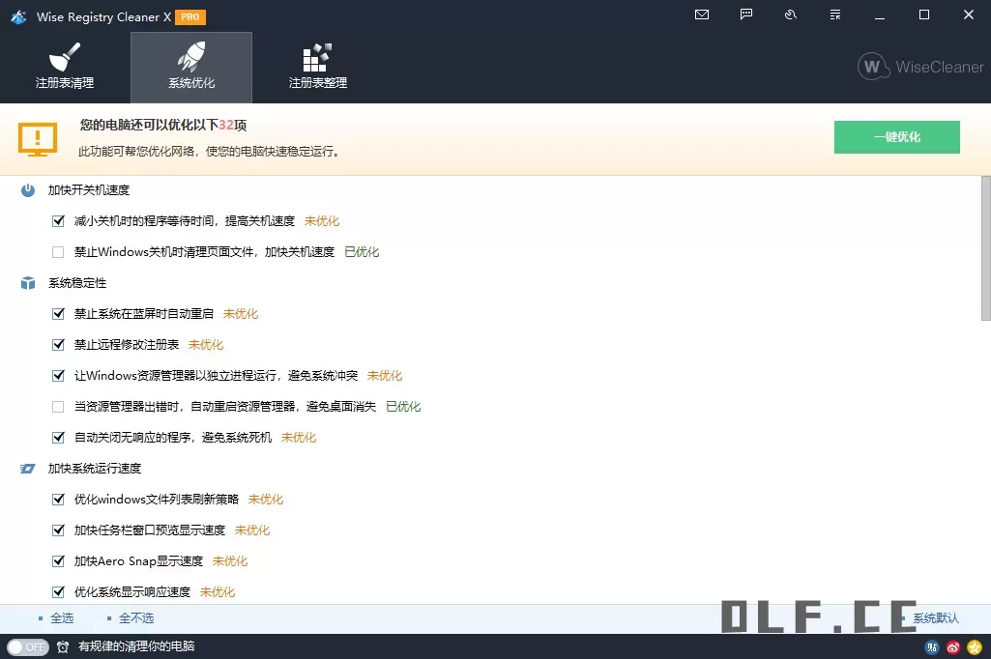
Task: Check 当资源管理器出错时 auto-restart option
Action: 58,406
